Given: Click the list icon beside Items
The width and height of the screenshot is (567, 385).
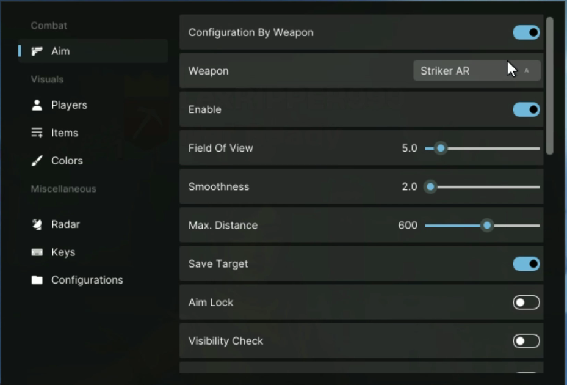Looking at the screenshot, I should [37, 133].
